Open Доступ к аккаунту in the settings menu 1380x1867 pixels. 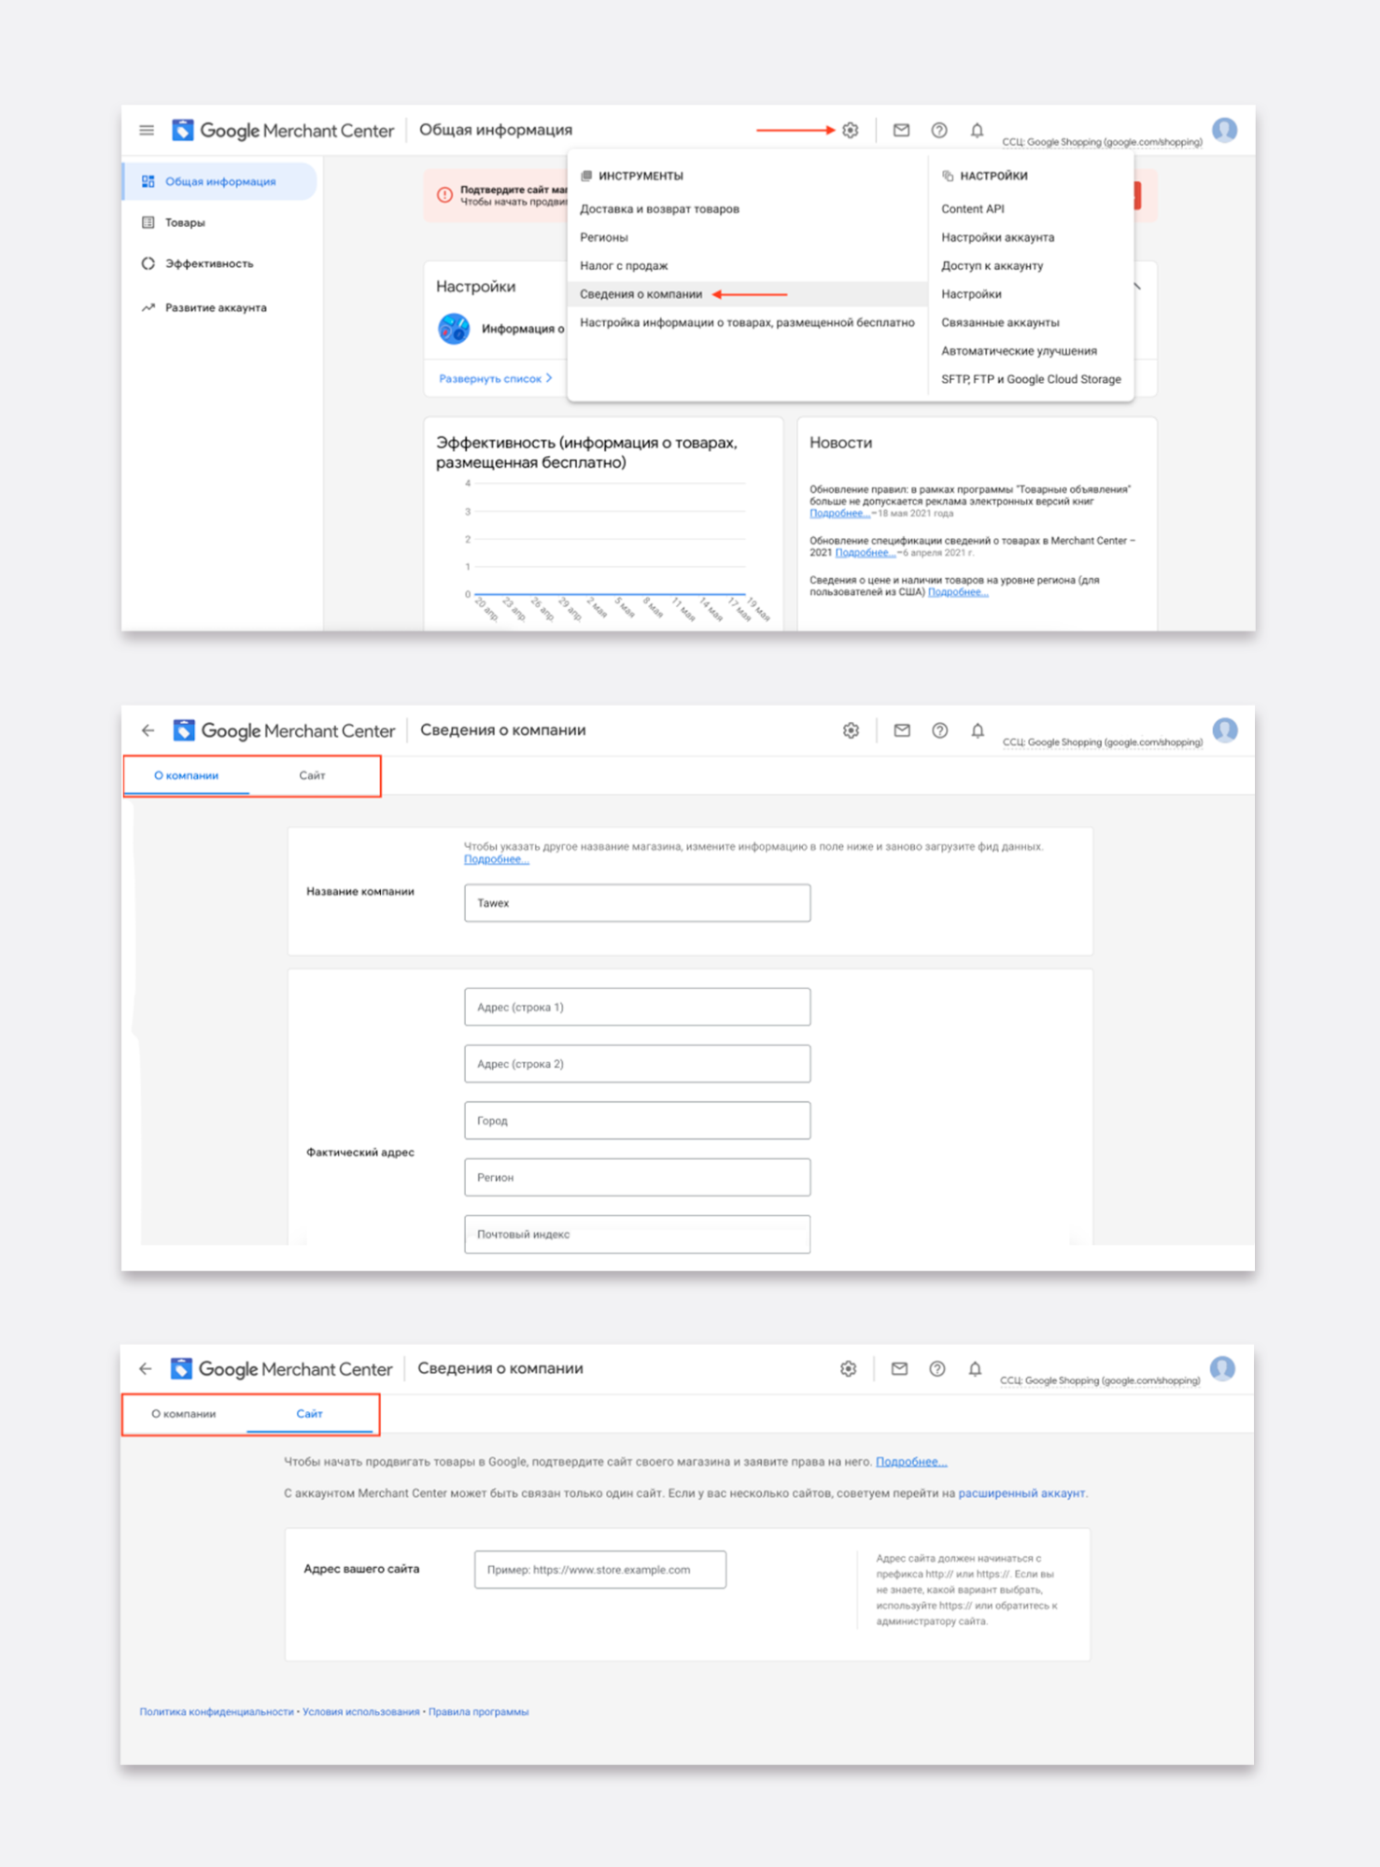point(992,266)
